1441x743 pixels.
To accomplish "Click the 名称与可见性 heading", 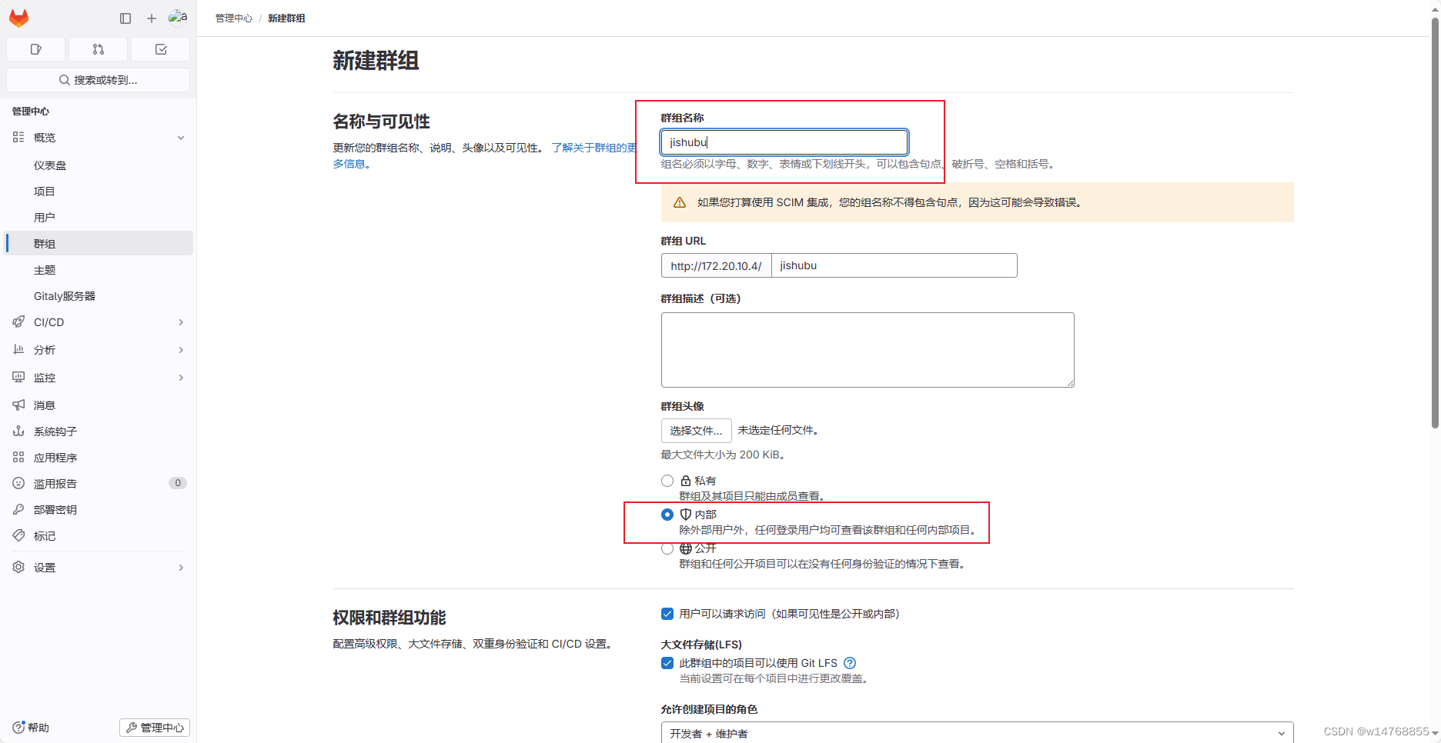I will tap(381, 122).
